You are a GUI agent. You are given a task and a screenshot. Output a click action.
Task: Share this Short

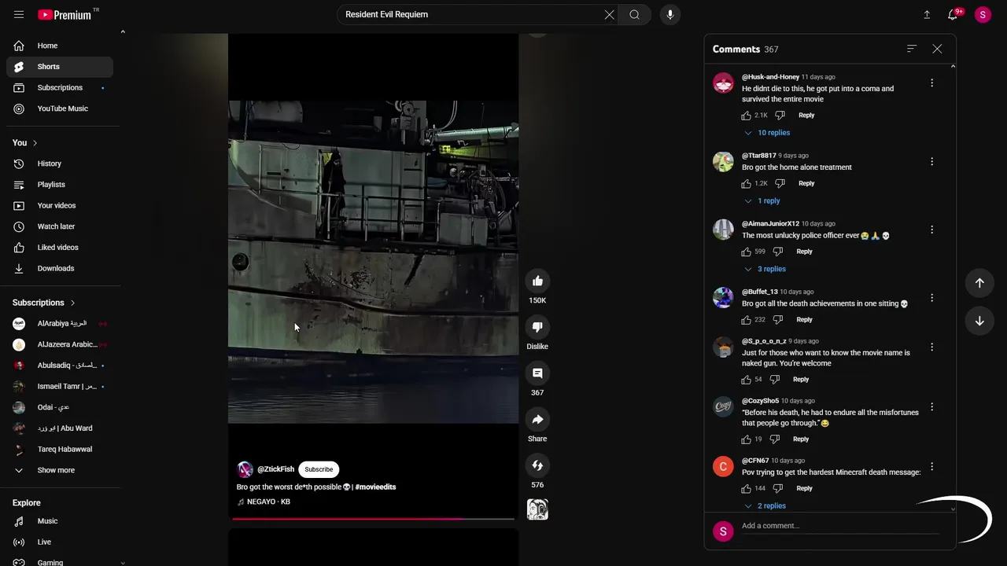point(537,419)
